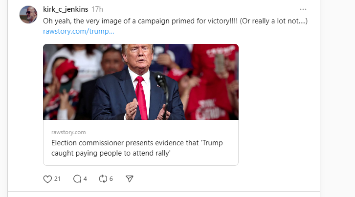Click the 17h post timestamp
Image resolution: width=355 pixels, height=197 pixels.
click(x=97, y=9)
